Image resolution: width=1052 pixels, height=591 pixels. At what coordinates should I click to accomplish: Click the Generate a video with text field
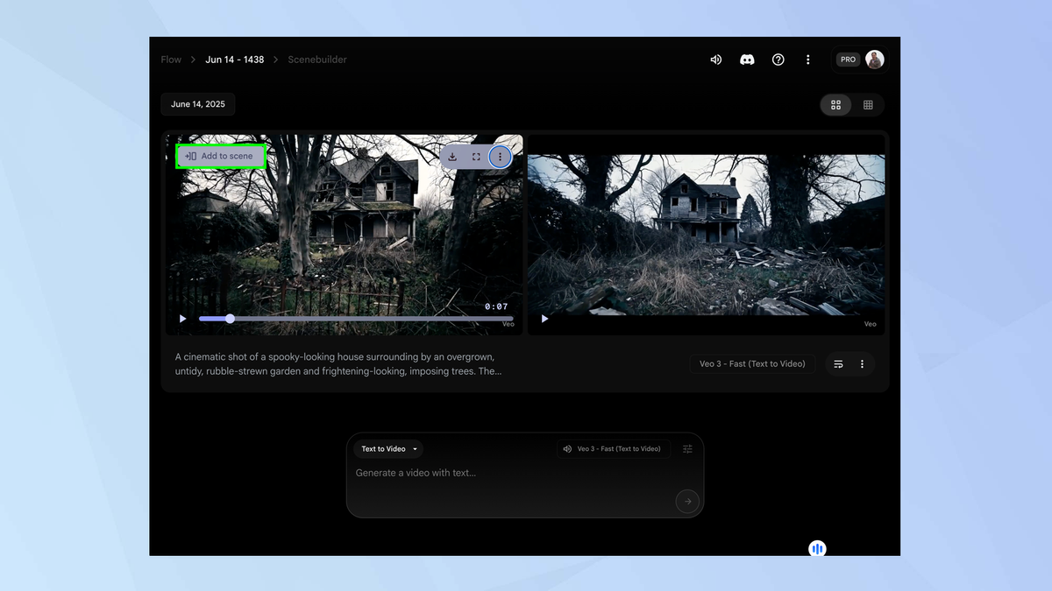(x=508, y=474)
